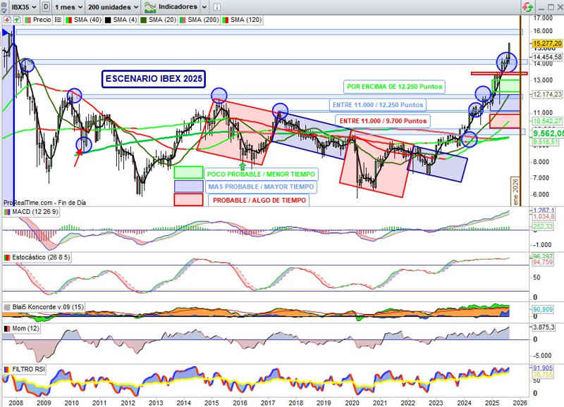Open the Indicadores panel

coord(171,7)
